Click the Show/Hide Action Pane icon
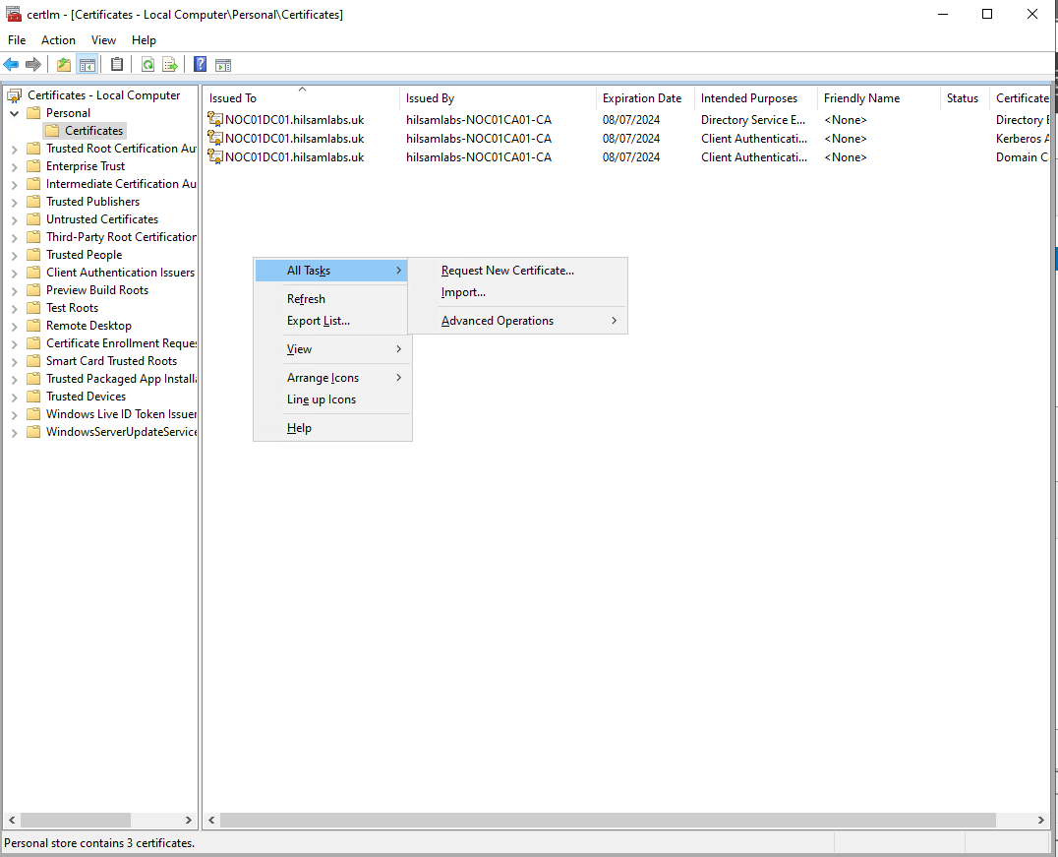Viewport: 1058px width, 857px height. click(x=223, y=65)
